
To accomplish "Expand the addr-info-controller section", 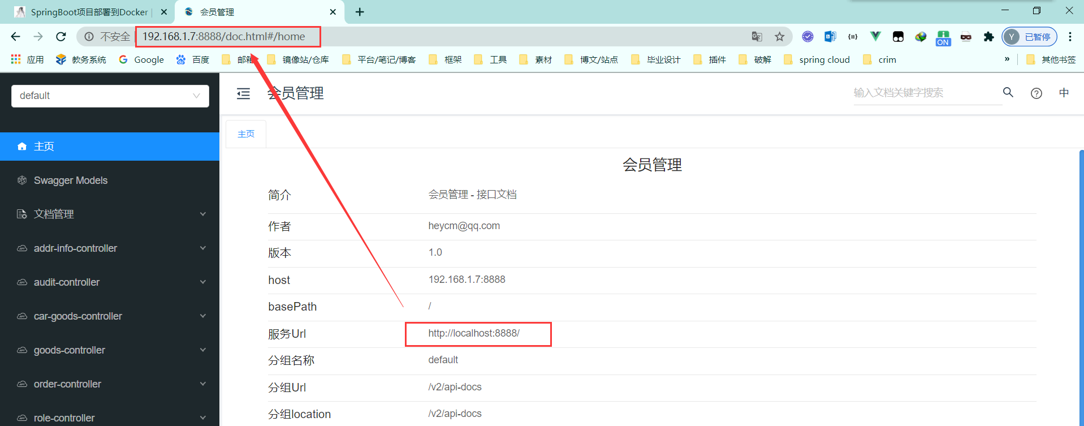I will pos(110,248).
